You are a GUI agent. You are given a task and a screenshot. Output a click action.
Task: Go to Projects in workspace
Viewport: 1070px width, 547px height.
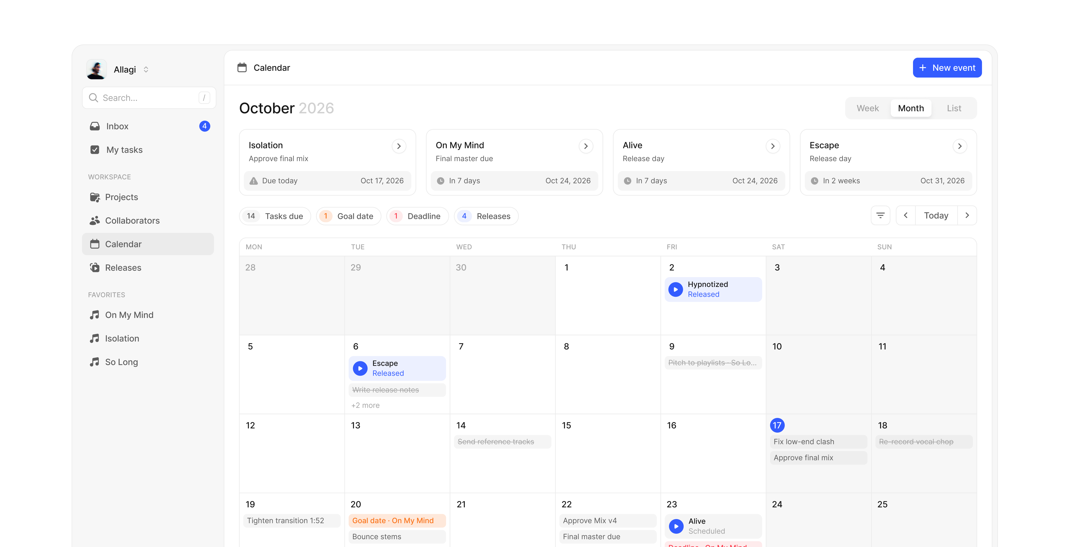pyautogui.click(x=148, y=197)
